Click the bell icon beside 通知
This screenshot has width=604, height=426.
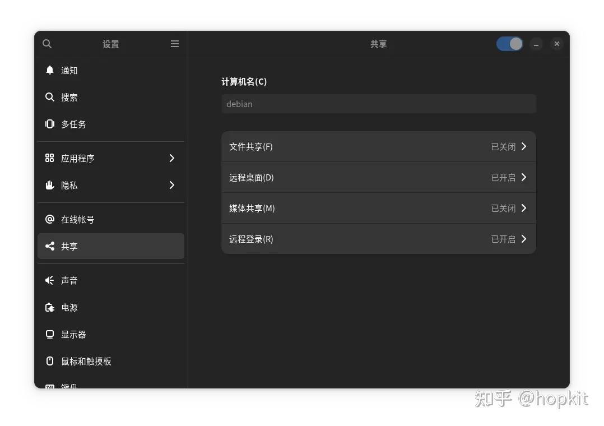click(x=50, y=70)
